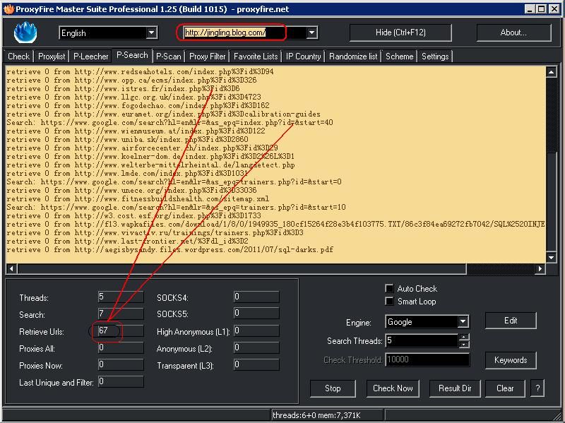Screen dimensions: 565x423
Task: Click the horizontal scroll right arrow
Action: tap(540, 268)
